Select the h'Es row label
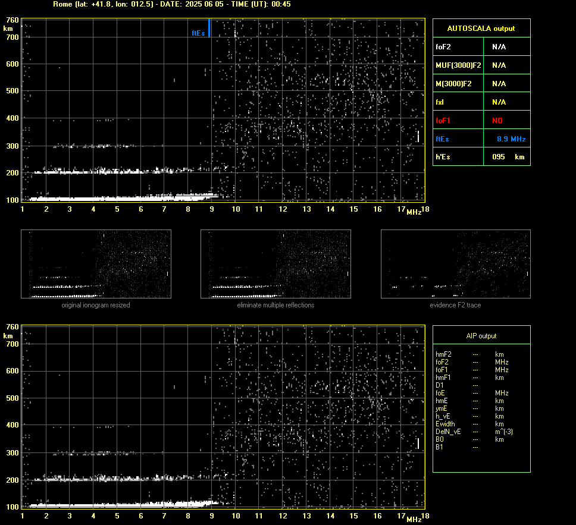 (x=443, y=157)
